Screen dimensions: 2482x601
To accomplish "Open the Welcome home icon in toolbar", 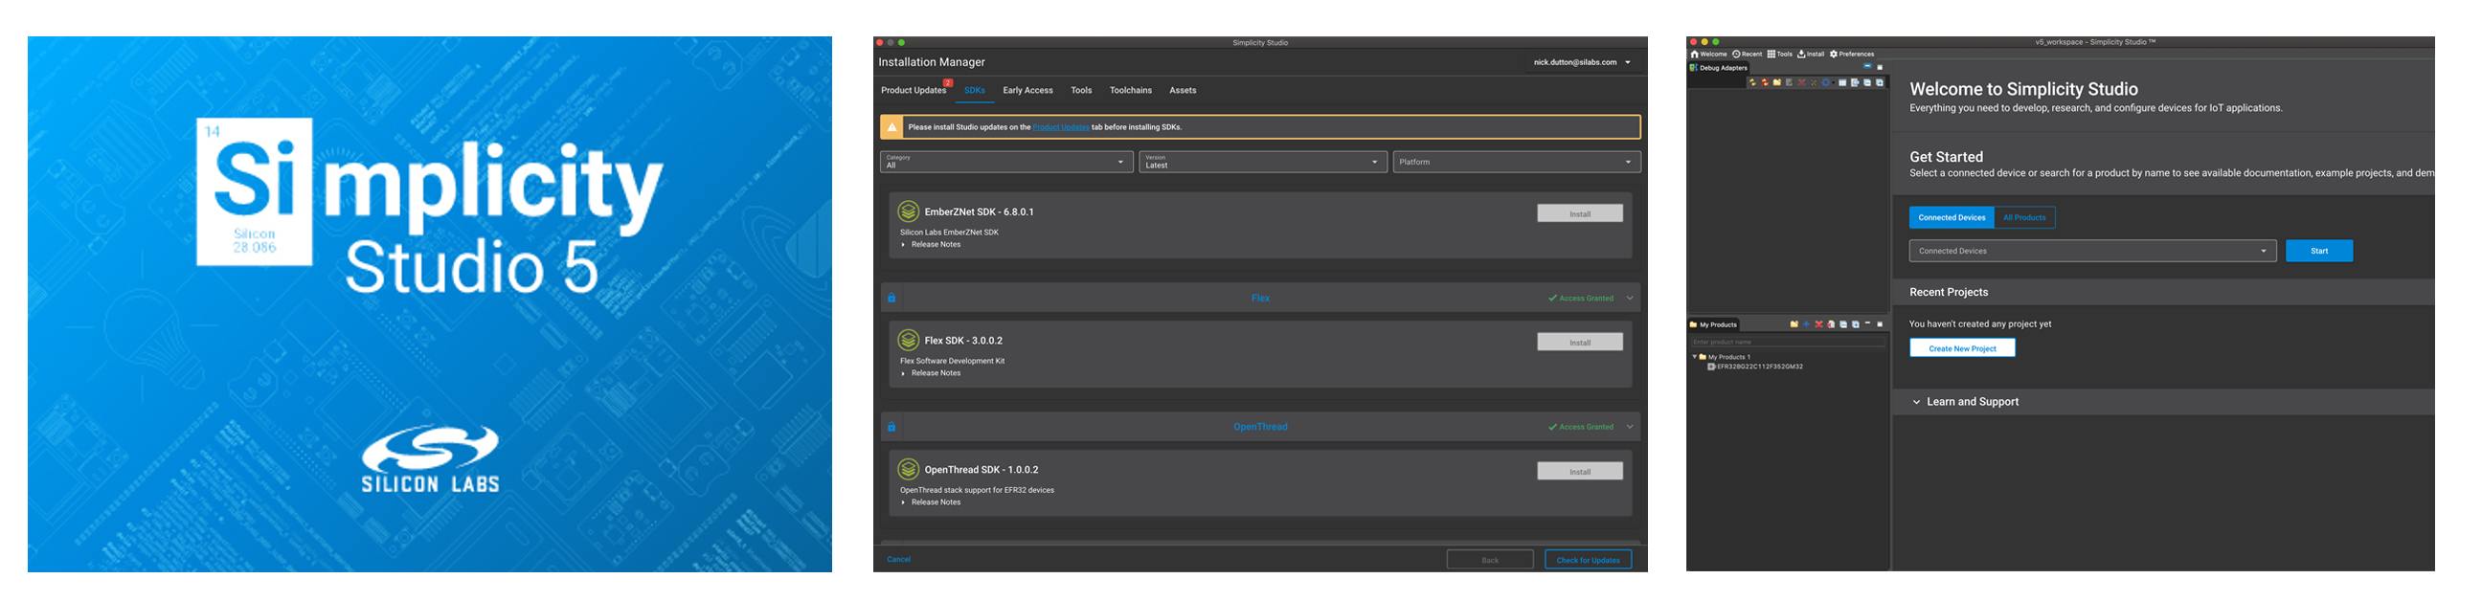I will [1695, 54].
